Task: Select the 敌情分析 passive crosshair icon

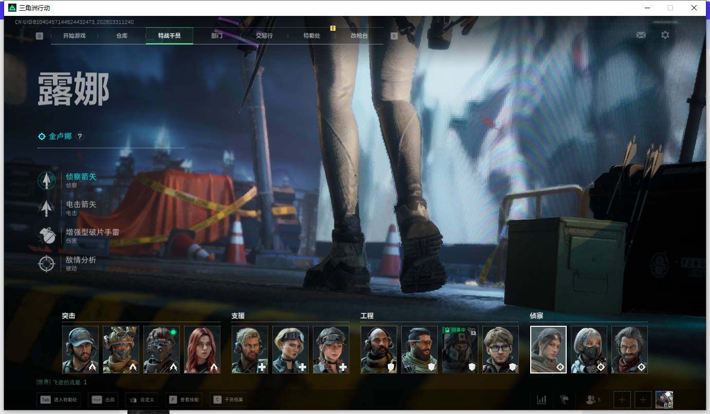Action: click(x=47, y=264)
